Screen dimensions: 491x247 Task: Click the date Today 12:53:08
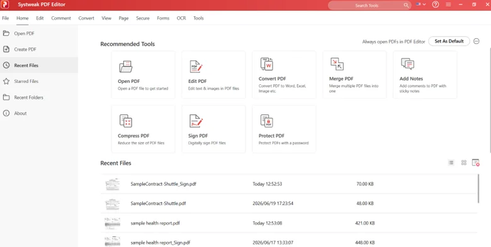[x=268, y=223]
